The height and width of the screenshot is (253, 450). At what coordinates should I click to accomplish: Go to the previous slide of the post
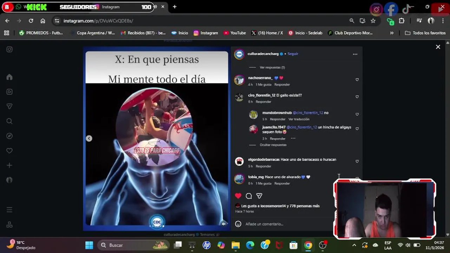pos(89,138)
